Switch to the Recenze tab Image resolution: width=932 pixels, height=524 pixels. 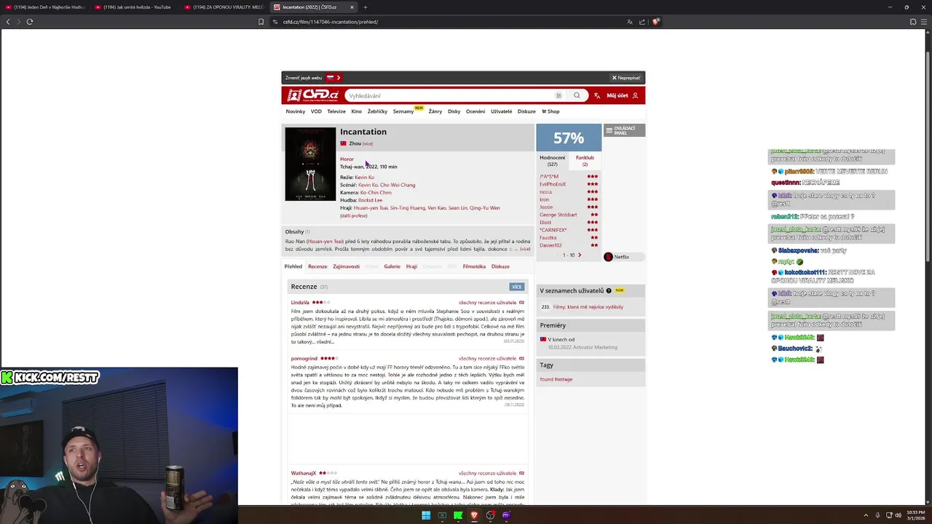point(317,266)
